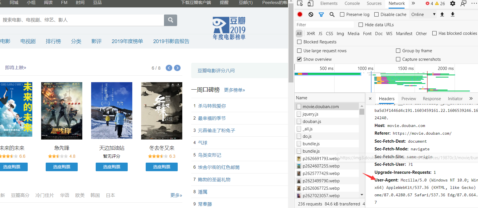Image resolution: width=478 pixels, height=208 pixels.
Task: Enable the Preserve log checkbox
Action: [x=342, y=14]
